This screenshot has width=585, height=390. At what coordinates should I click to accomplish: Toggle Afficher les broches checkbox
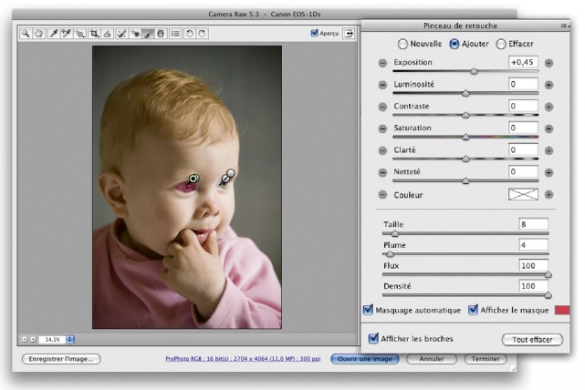pos(373,338)
